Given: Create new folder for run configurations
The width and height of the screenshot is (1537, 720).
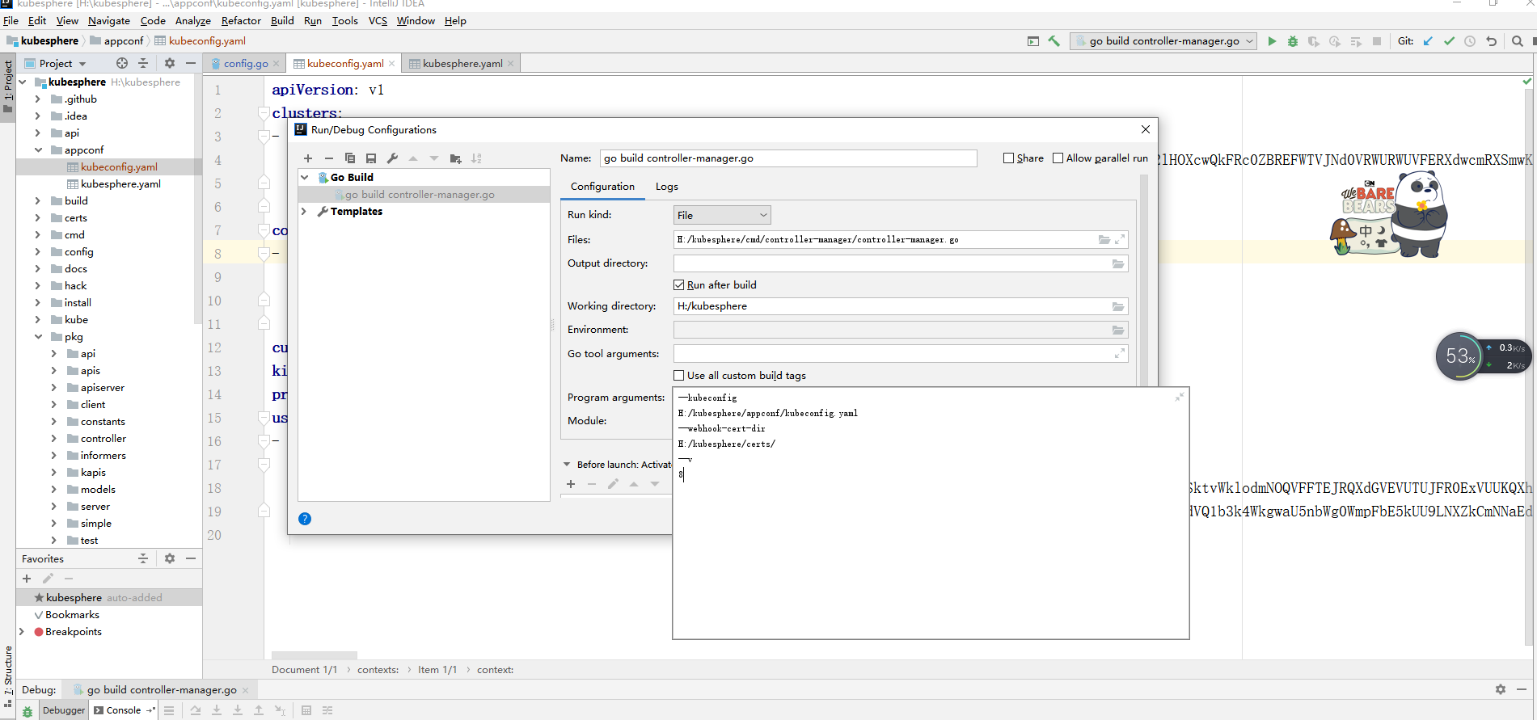Looking at the screenshot, I should pyautogui.click(x=456, y=158).
